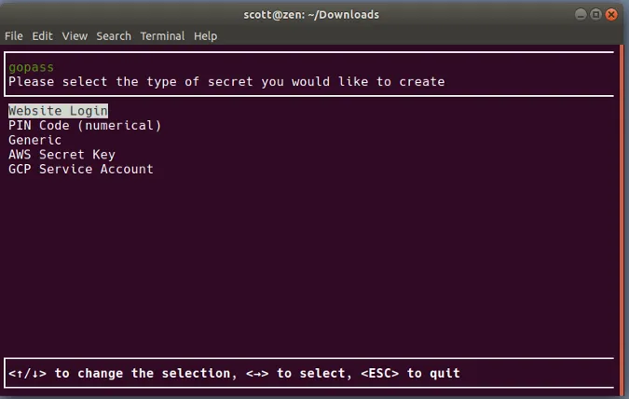The height and width of the screenshot is (399, 629).
Task: Open the Search menu
Action: [114, 36]
